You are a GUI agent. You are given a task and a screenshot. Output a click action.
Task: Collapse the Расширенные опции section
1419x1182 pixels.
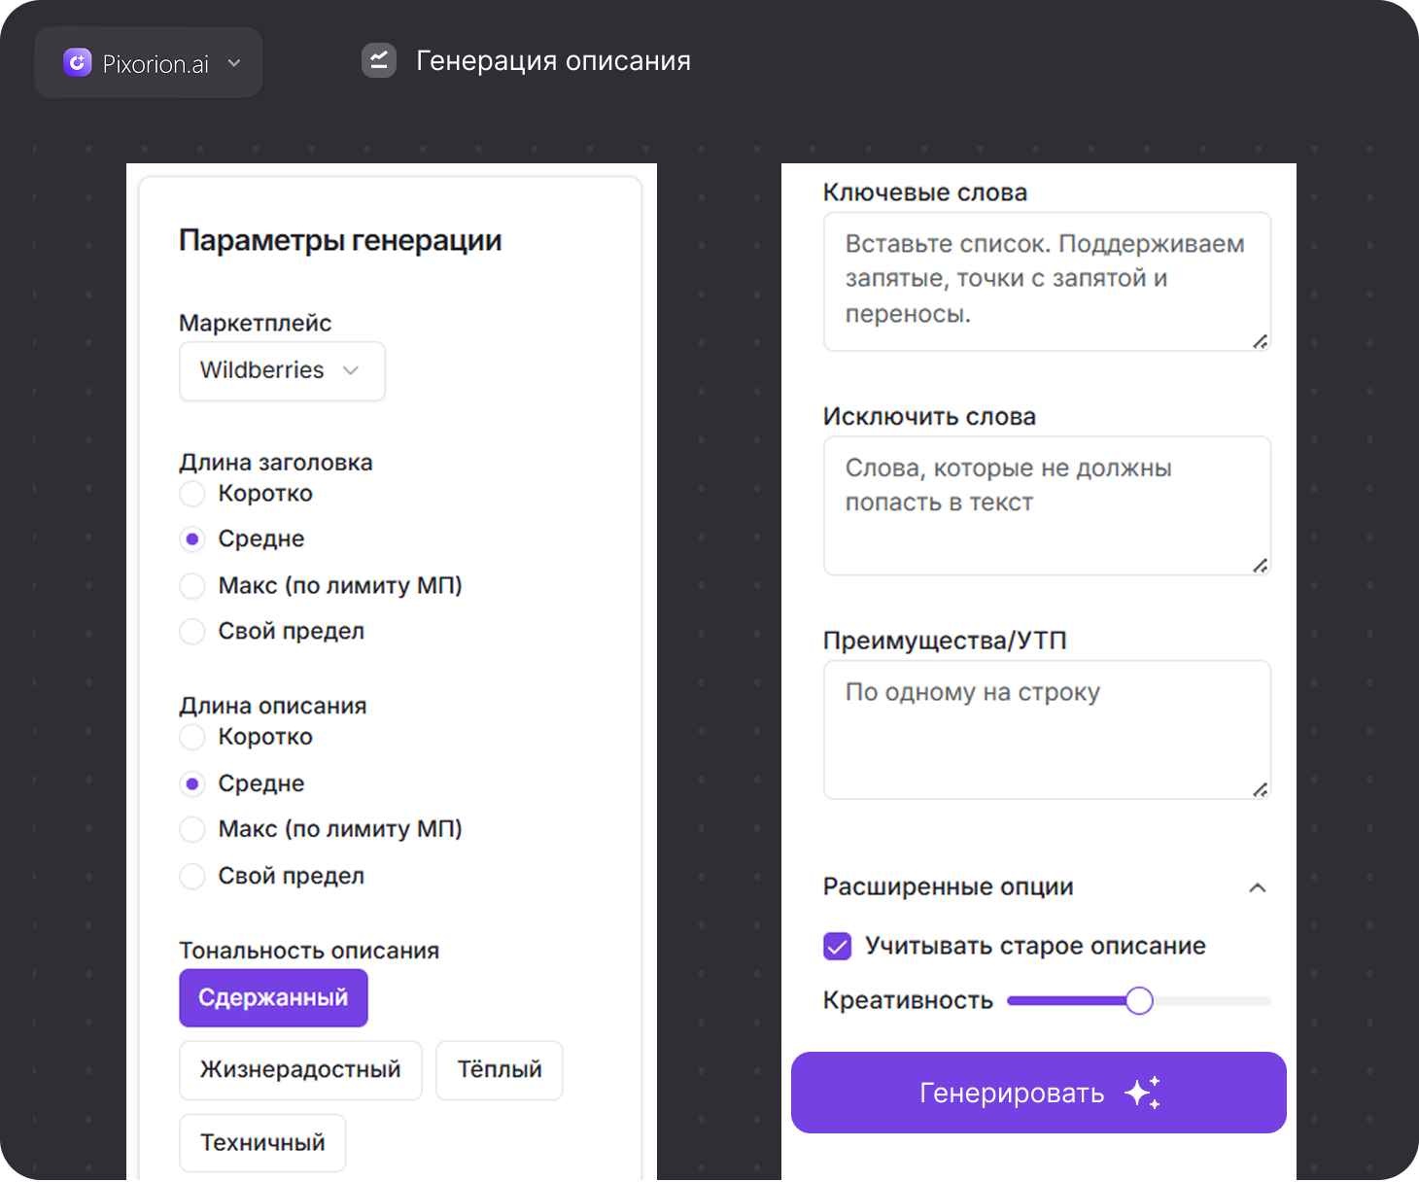tap(1259, 887)
